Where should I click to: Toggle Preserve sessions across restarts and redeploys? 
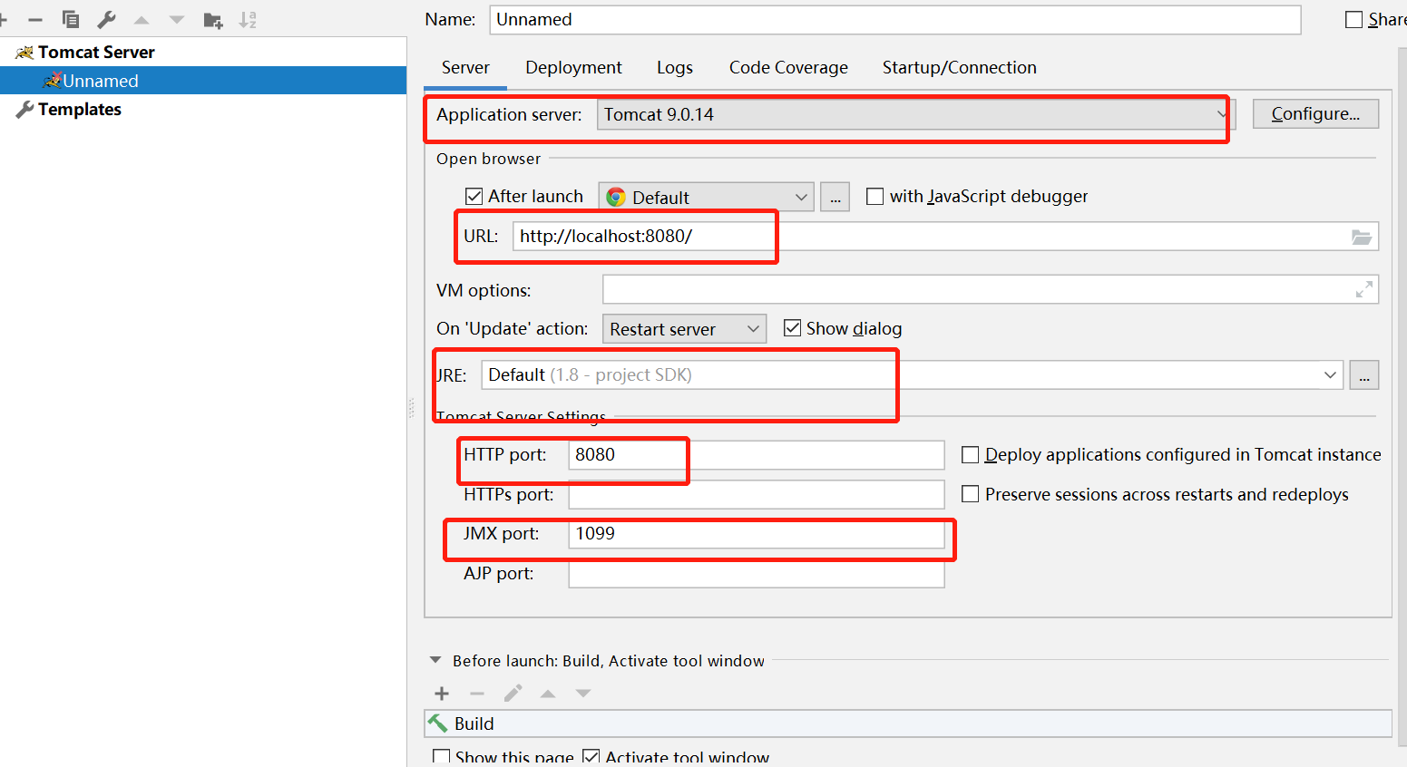(971, 494)
